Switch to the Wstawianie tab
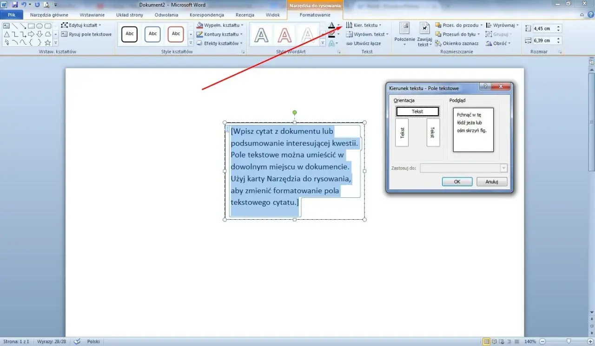 click(92, 15)
